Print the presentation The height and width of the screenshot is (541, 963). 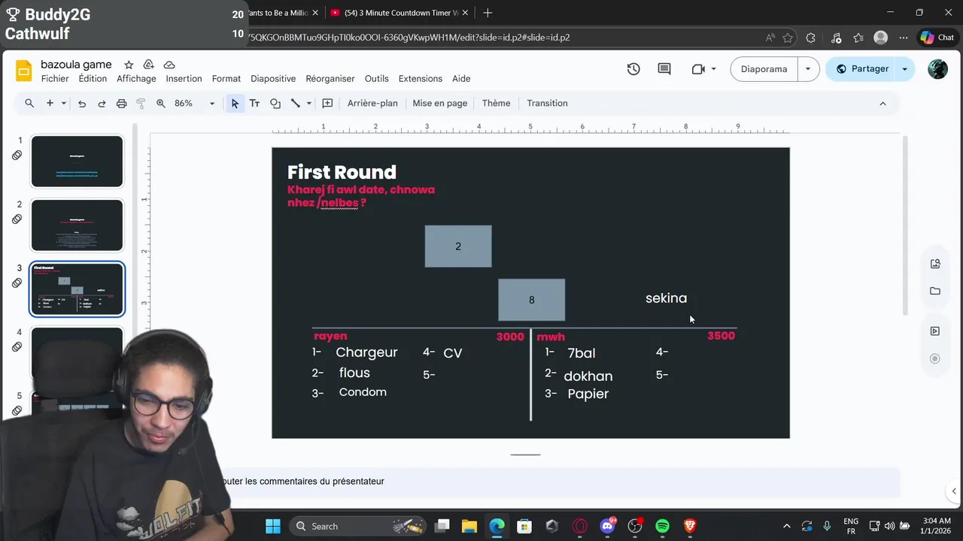(121, 103)
